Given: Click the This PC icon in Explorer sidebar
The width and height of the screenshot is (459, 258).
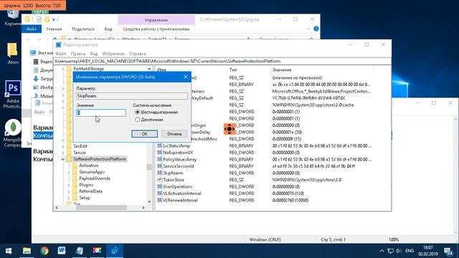Looking at the screenshot, I should (33, 53).
